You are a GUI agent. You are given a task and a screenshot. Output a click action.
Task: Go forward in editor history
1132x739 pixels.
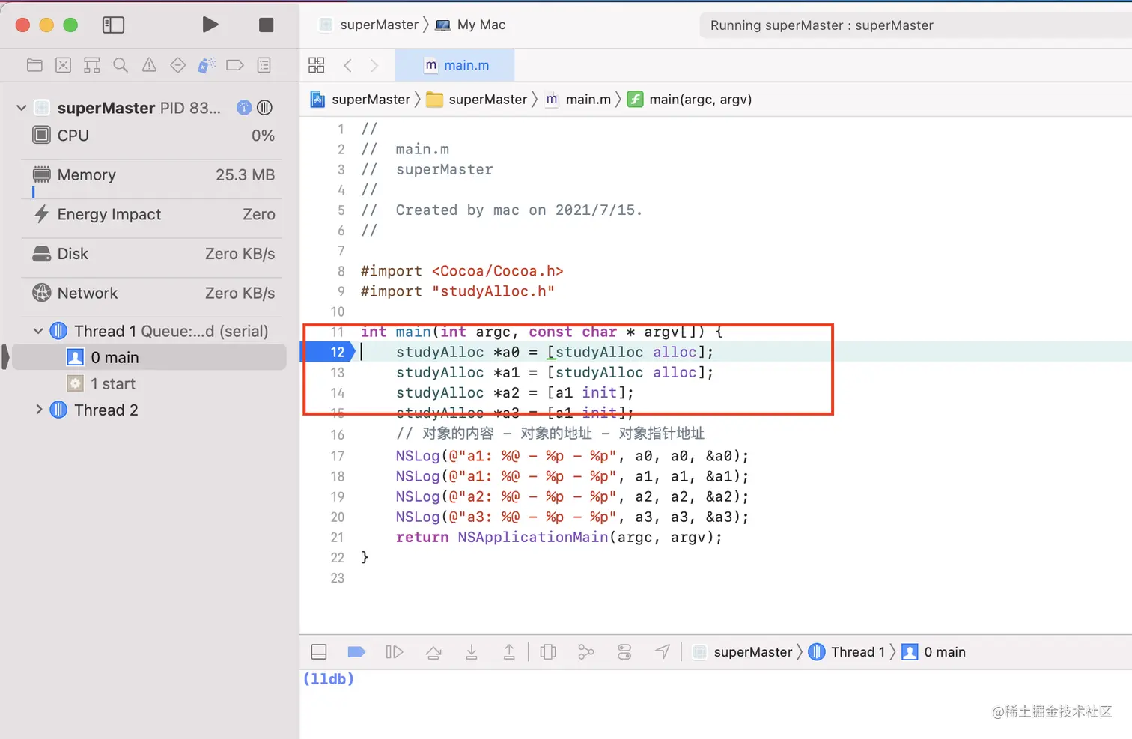click(x=374, y=65)
